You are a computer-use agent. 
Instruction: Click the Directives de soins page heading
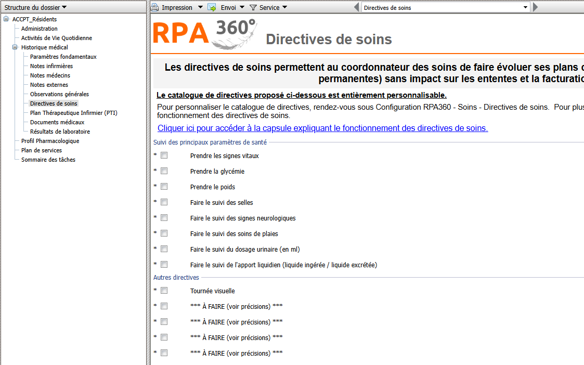[x=329, y=40]
